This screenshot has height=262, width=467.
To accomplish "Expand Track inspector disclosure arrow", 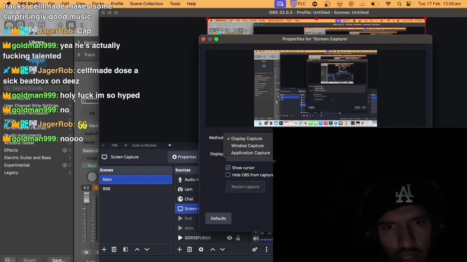I will coord(78,55).
